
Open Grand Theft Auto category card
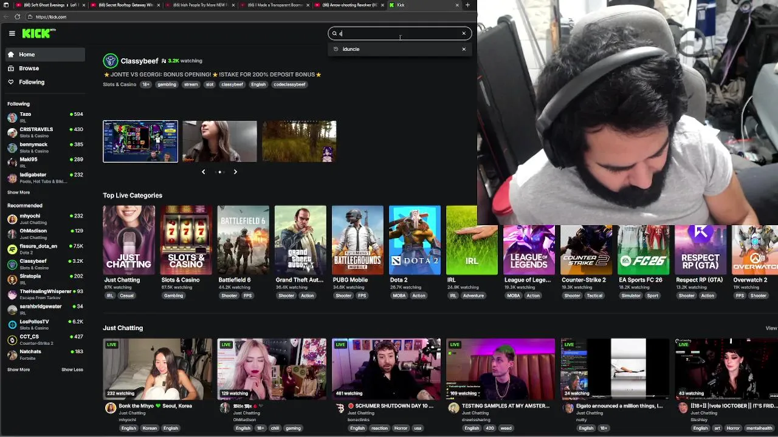coord(300,240)
